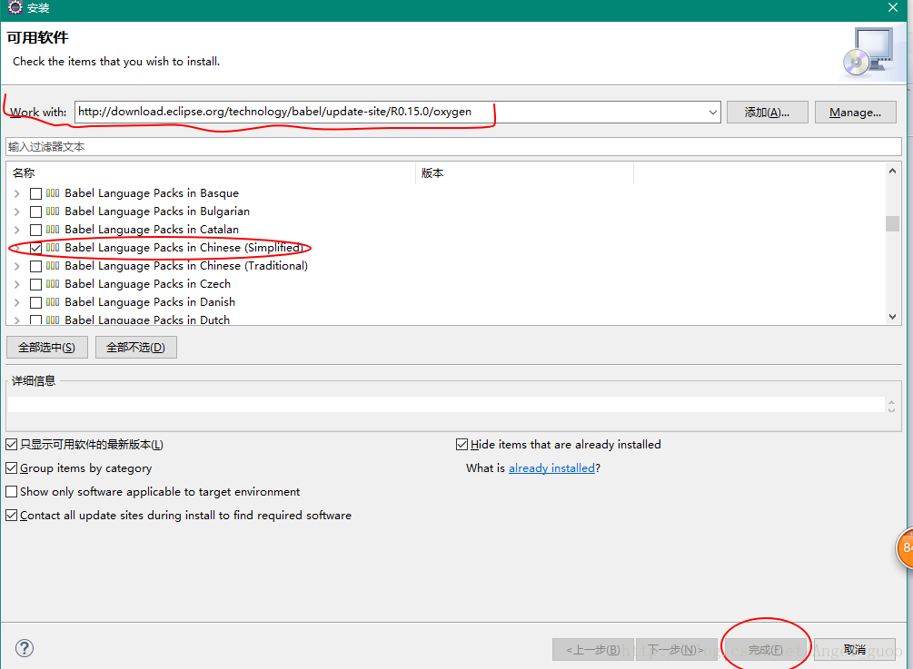Screen dimensions: 913x669
Task: Check the Basque language pack checkbox
Action: point(35,193)
